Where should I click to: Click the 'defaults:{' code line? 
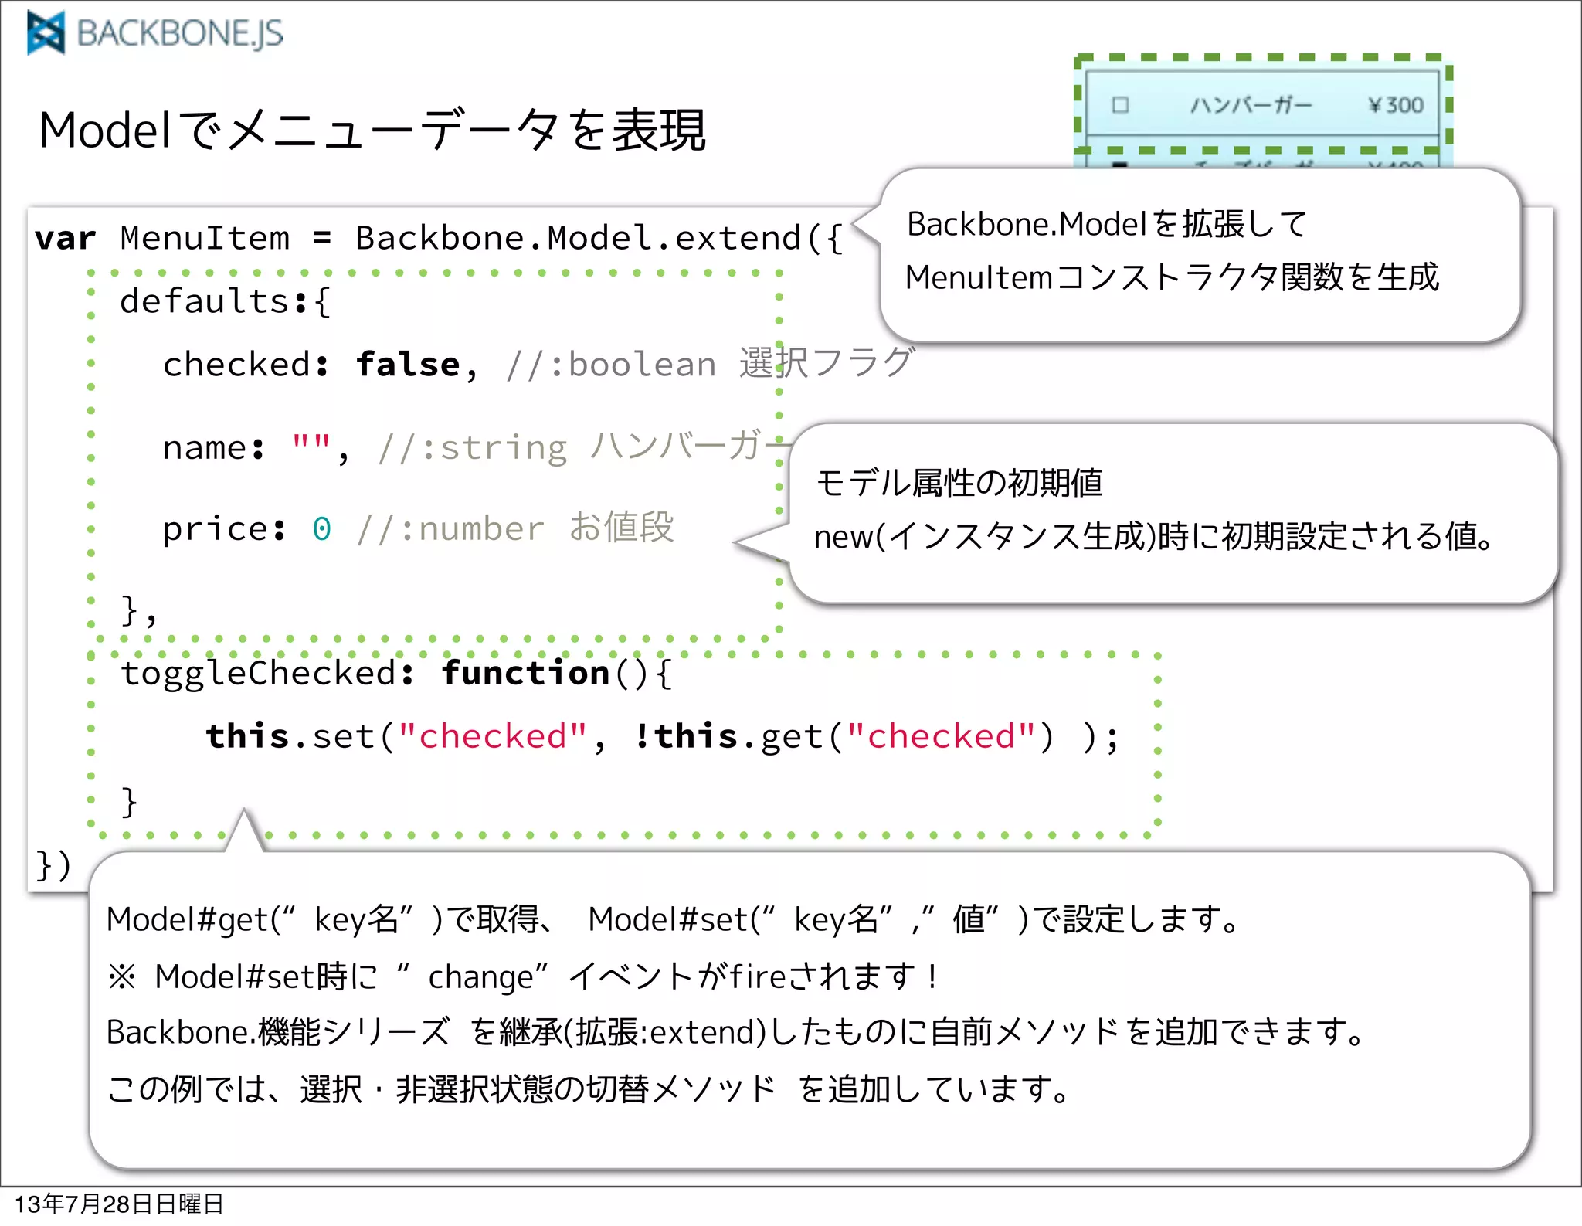(x=225, y=301)
